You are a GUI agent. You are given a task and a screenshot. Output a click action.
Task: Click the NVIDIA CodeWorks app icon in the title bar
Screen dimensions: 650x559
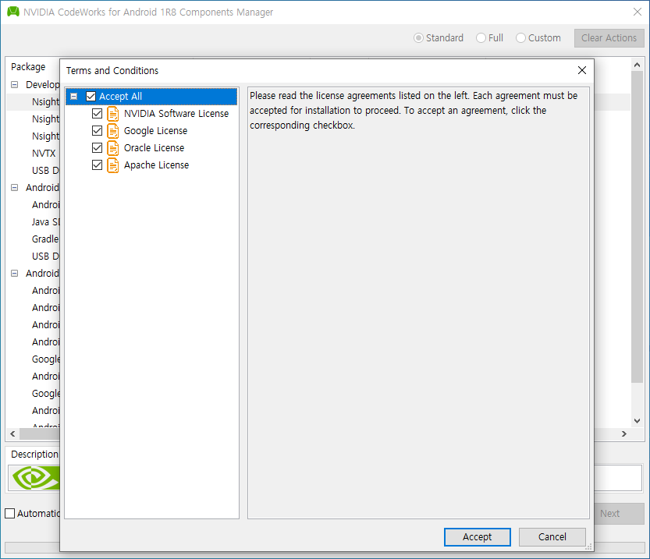click(x=13, y=12)
